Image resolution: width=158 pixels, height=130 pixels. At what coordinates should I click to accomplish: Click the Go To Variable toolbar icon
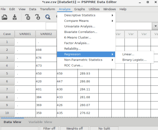28,17
